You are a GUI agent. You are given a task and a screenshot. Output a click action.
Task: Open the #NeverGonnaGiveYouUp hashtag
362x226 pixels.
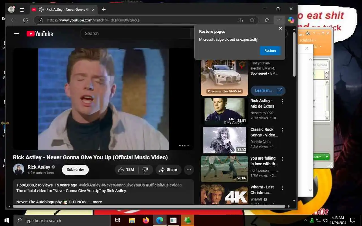click(x=123, y=185)
